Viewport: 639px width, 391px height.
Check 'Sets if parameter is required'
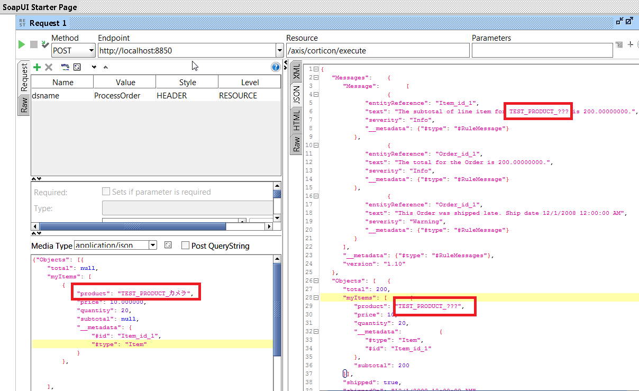[106, 192]
